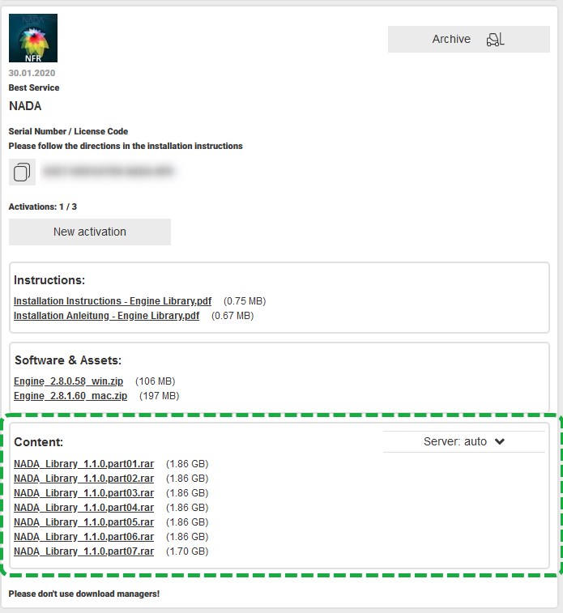Viewport: 563px width, 613px height.
Task: Click the NADA product thumbnail image
Action: tap(33, 38)
